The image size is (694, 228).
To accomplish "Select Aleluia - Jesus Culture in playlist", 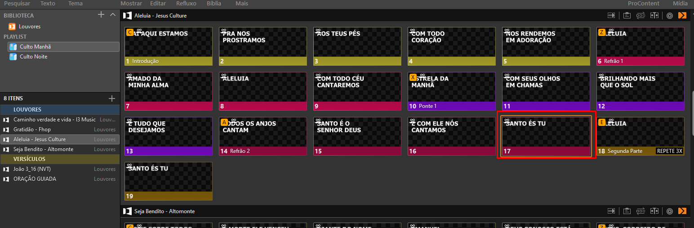I will [60, 139].
